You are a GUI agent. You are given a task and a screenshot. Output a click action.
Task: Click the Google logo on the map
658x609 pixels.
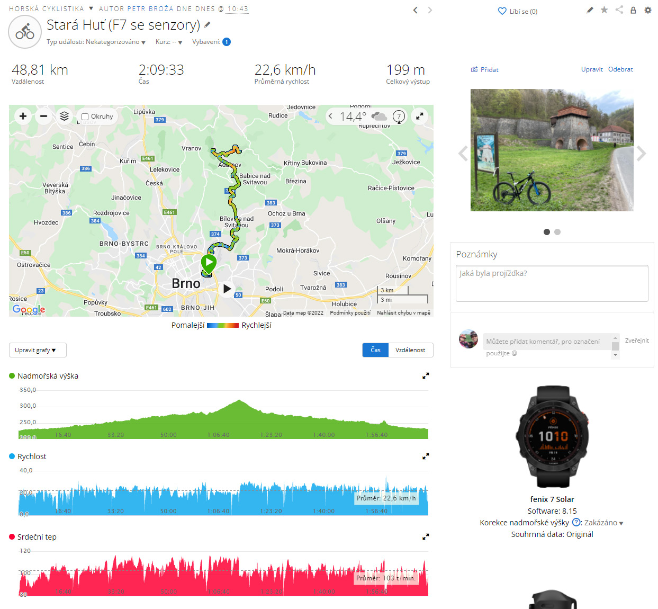pyautogui.click(x=29, y=309)
